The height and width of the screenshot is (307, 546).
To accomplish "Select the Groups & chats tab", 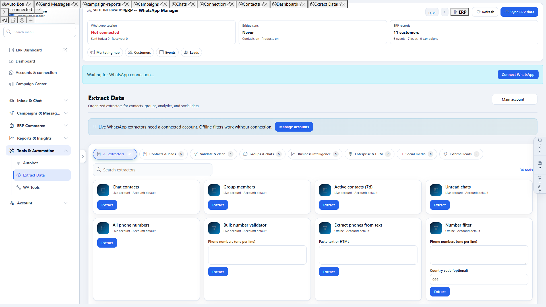I will [262, 154].
